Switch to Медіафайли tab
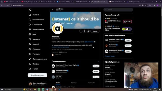This screenshot has height=91, width=162. (91, 83)
